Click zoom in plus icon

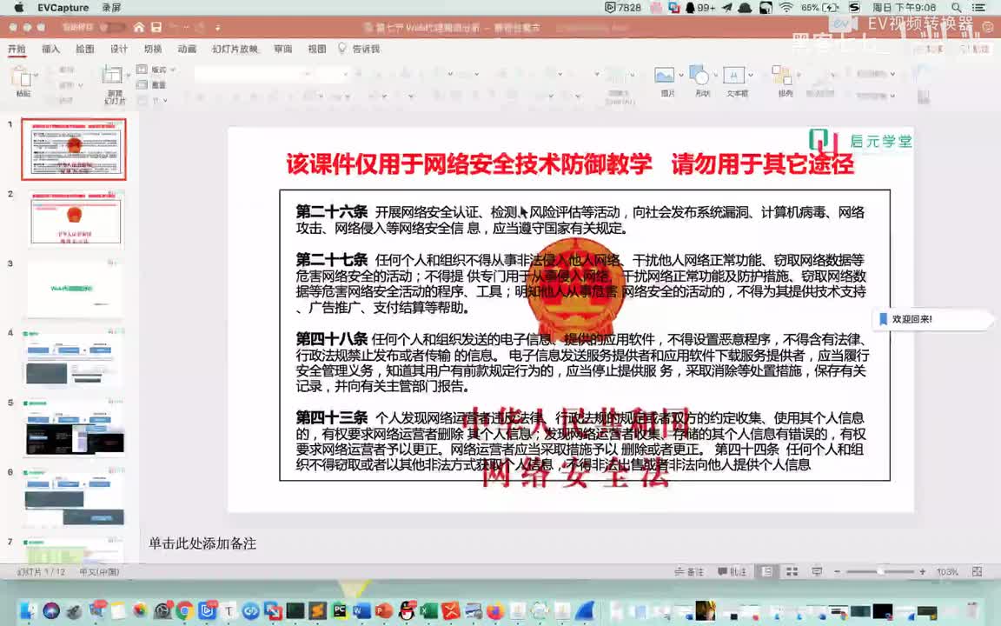click(x=923, y=572)
